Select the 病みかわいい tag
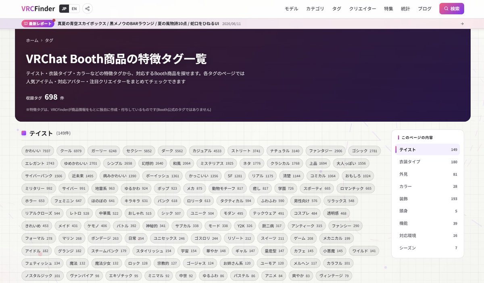 pyautogui.click(x=120, y=176)
